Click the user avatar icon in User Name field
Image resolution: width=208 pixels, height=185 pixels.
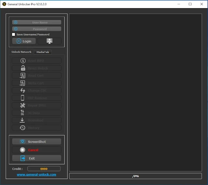16,22
